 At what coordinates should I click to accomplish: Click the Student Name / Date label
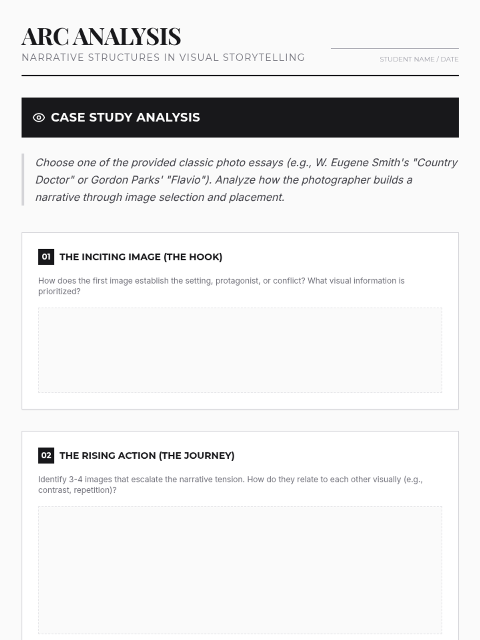419,59
